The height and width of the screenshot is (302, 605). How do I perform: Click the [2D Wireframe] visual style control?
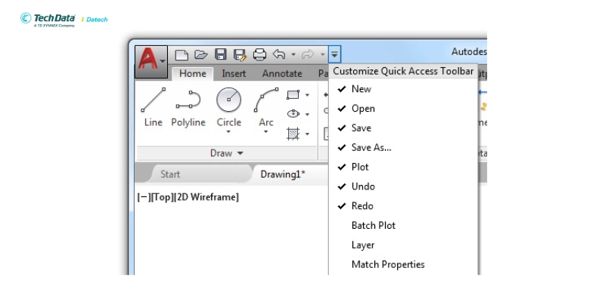tap(206, 197)
